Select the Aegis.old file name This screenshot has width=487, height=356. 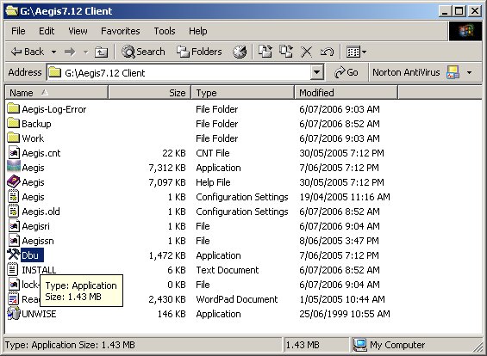point(41,212)
